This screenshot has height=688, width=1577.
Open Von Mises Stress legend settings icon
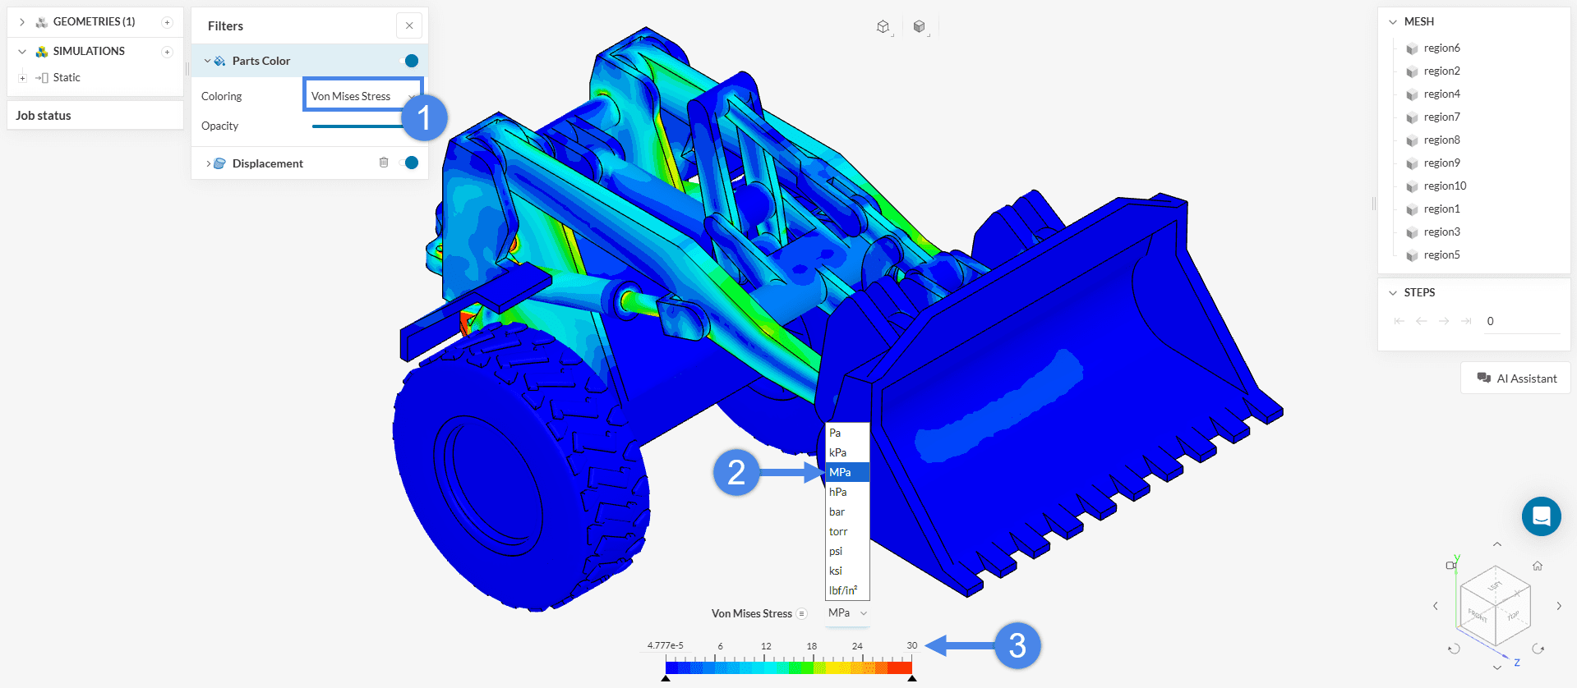click(801, 614)
